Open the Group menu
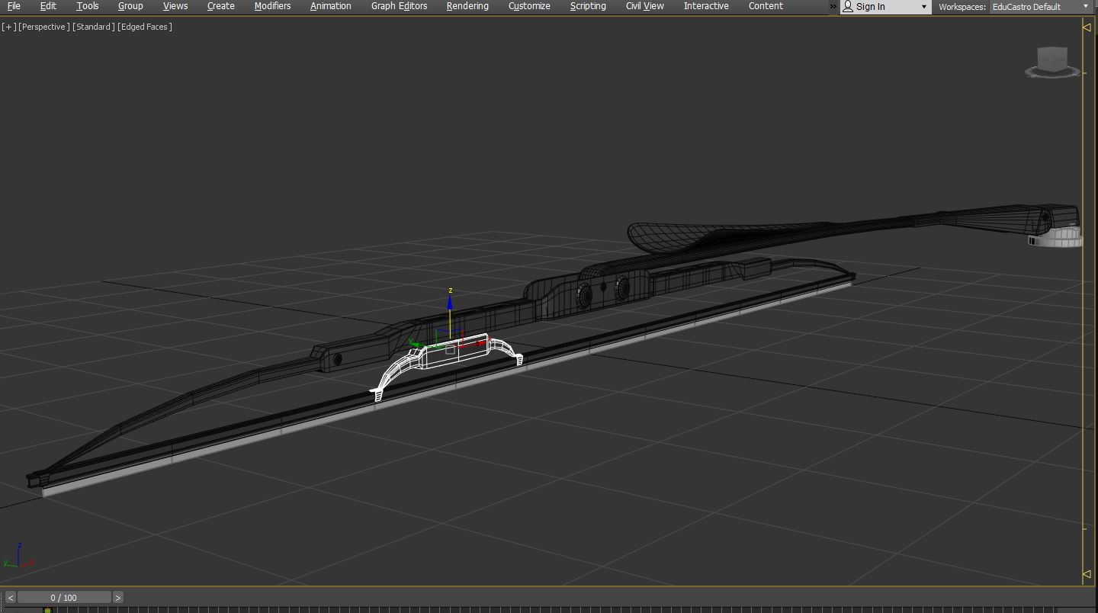The image size is (1098, 613). pyautogui.click(x=130, y=6)
